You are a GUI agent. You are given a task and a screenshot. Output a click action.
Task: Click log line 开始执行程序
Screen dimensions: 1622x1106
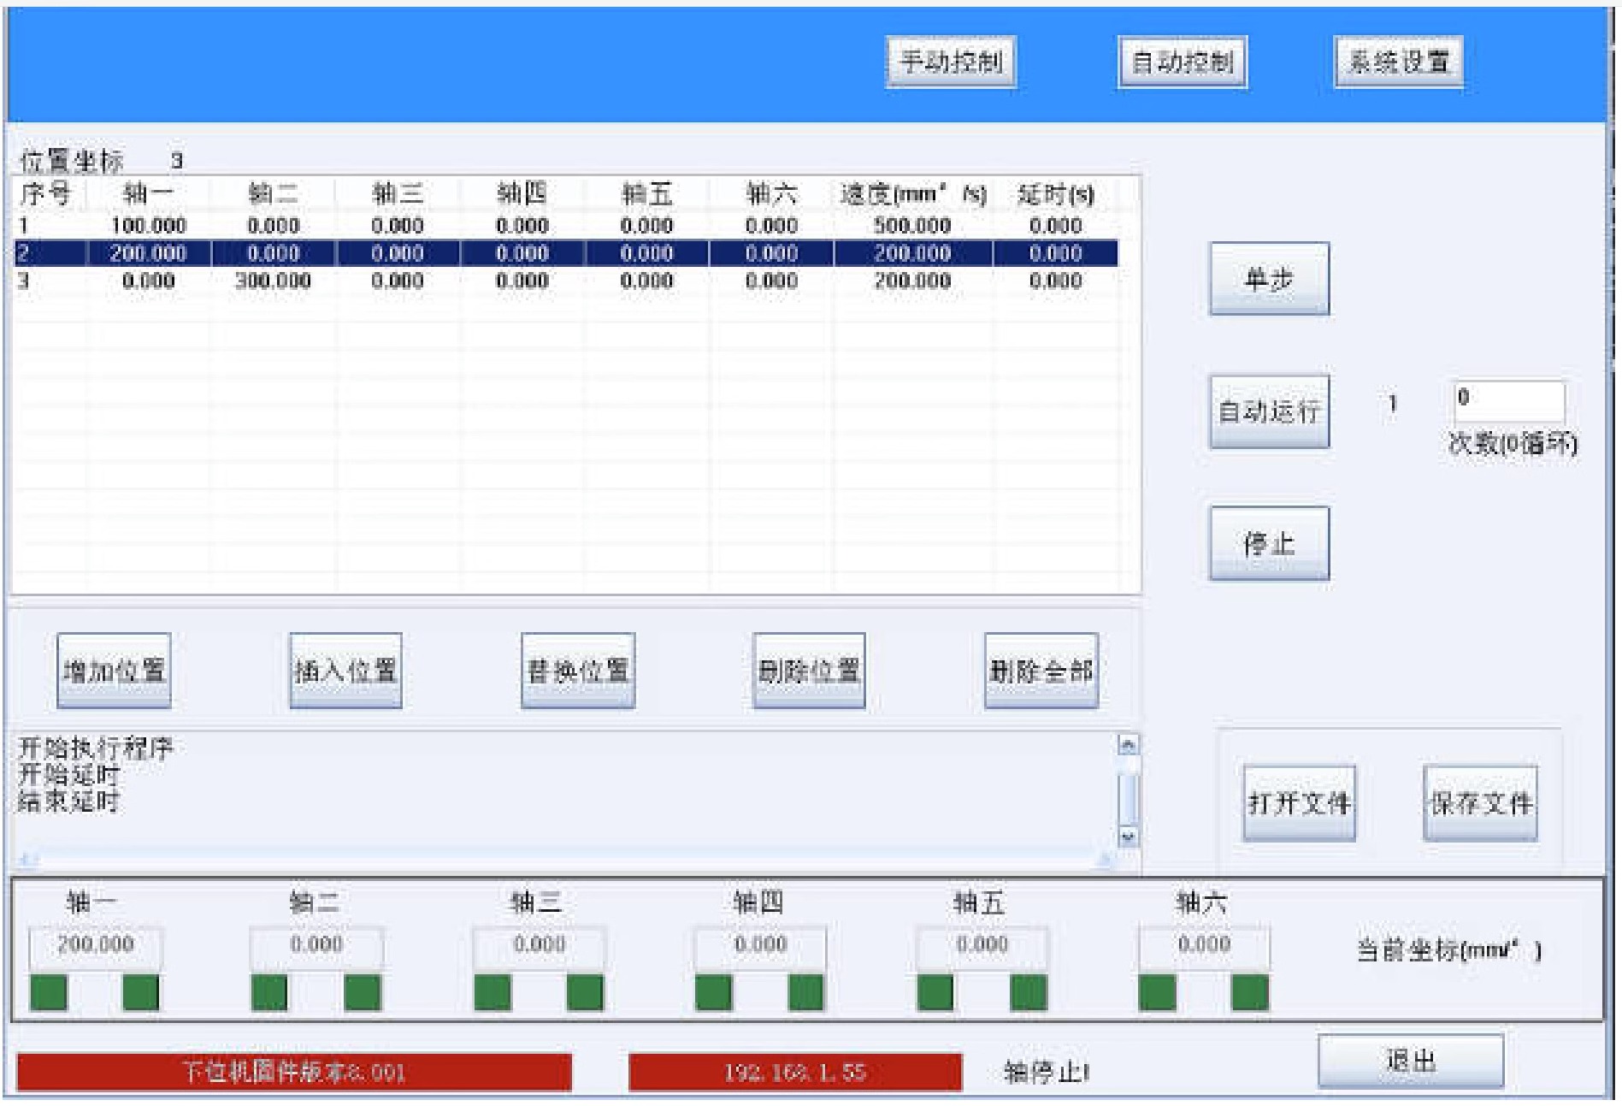[96, 748]
